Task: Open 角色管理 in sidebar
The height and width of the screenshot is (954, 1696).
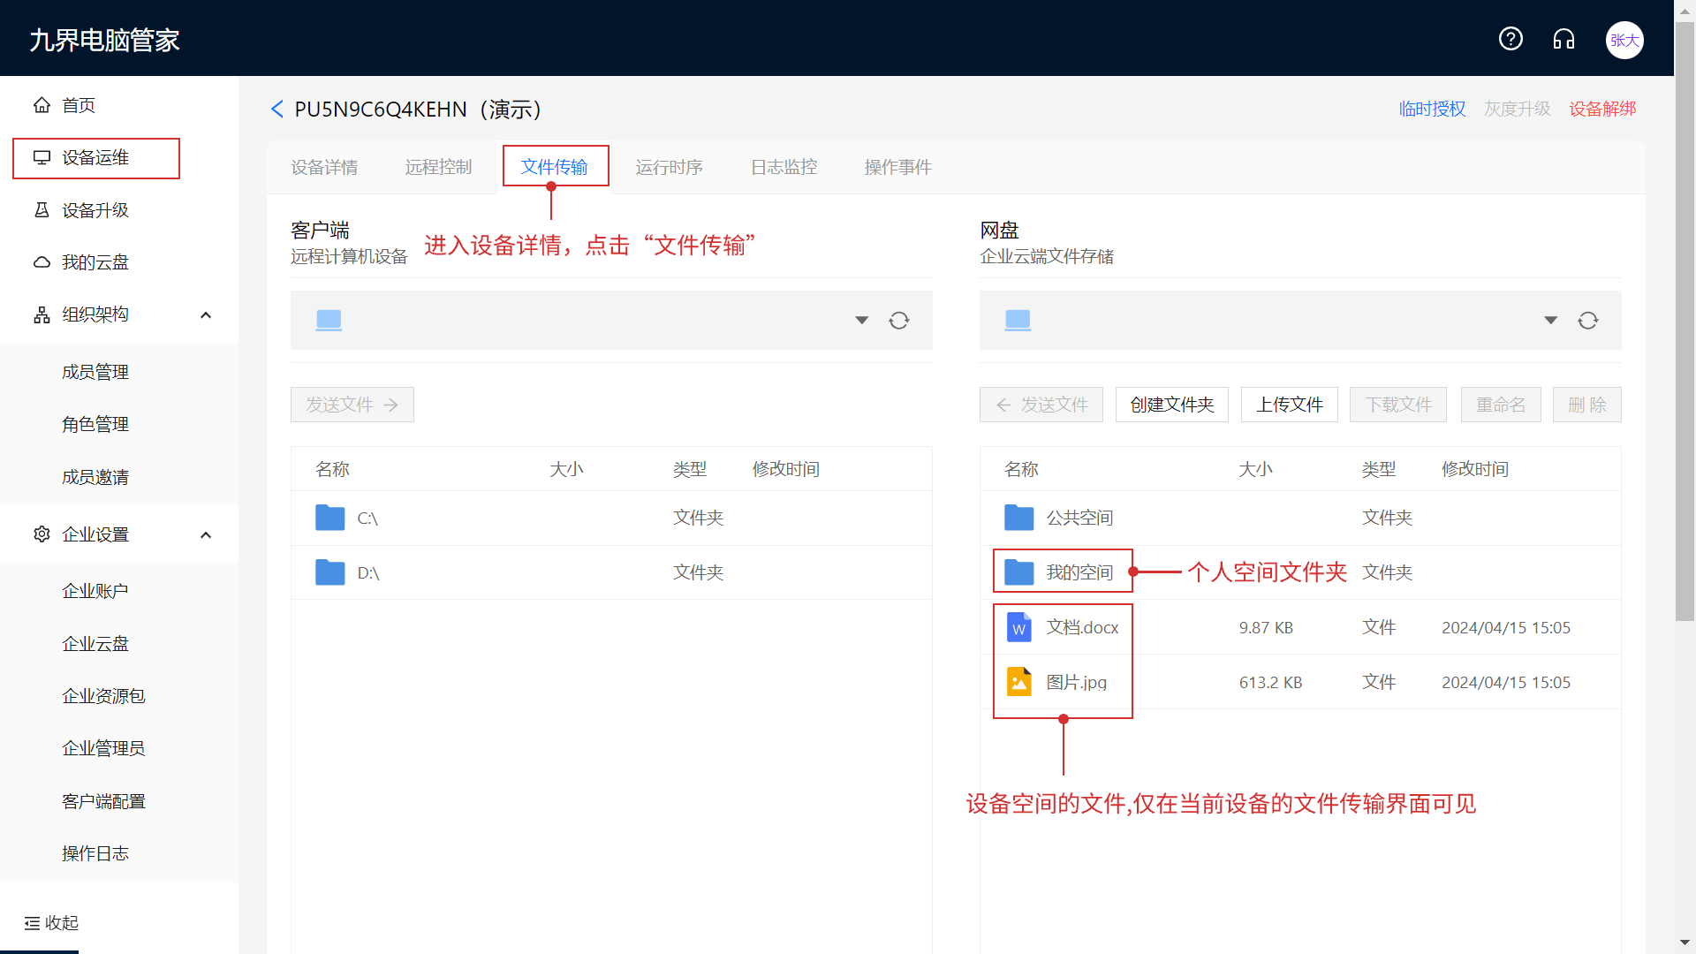Action: point(95,424)
